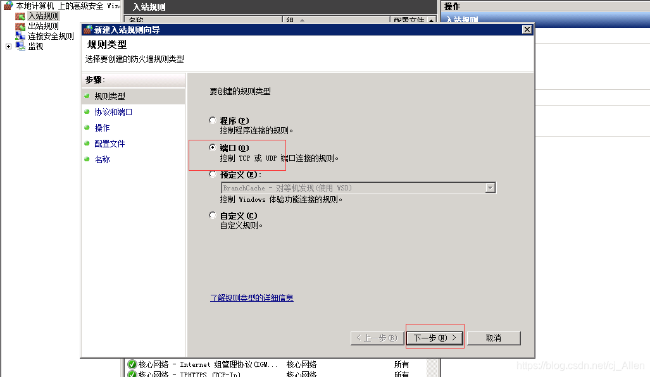Click green check icon of Internet 组管理协议 rule
This screenshot has height=377, width=650.
coord(132,364)
